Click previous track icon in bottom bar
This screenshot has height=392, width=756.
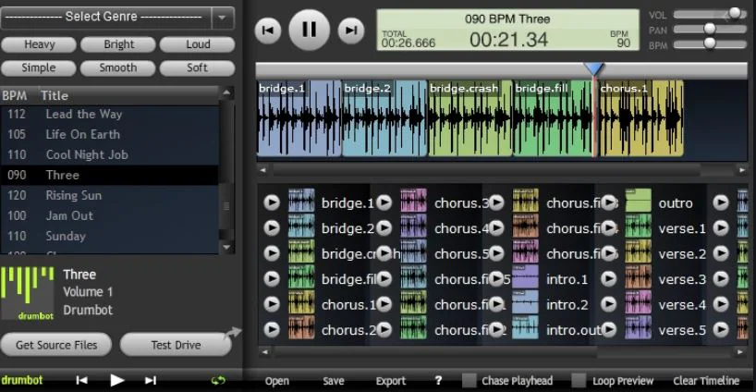click(81, 380)
